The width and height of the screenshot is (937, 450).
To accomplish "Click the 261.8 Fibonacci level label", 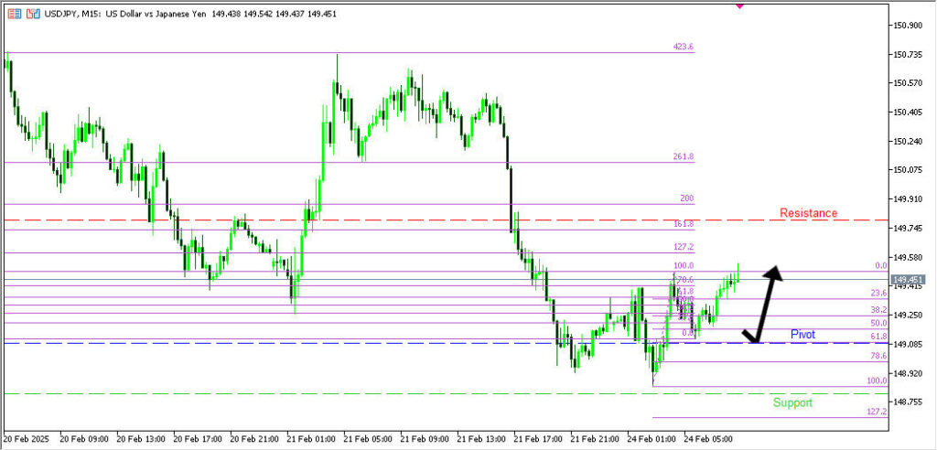I will [x=684, y=157].
